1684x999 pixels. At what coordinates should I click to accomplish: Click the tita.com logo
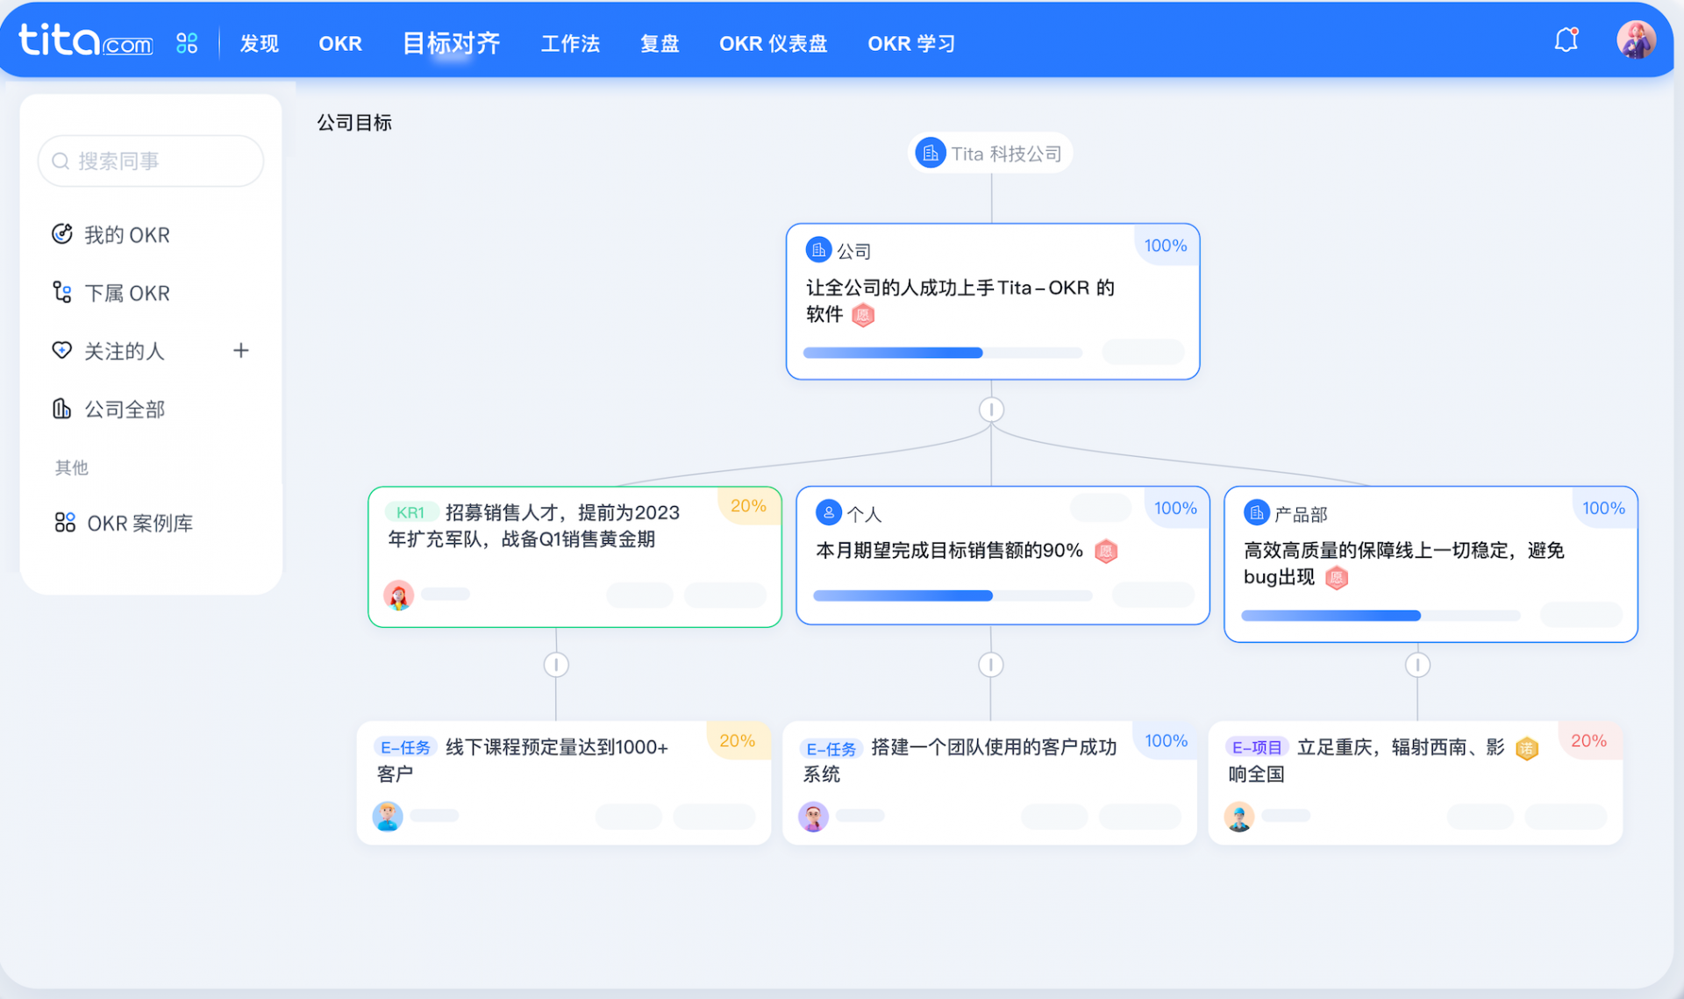(x=86, y=40)
